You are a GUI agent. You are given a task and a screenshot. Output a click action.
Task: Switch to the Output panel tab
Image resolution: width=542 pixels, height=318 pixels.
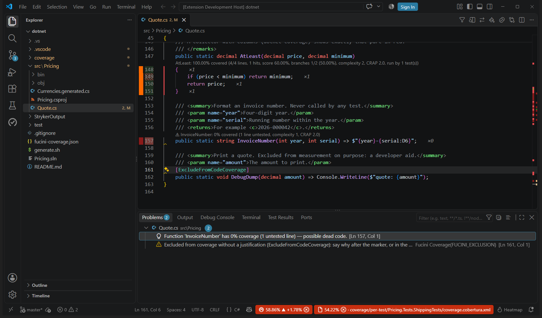pyautogui.click(x=185, y=218)
